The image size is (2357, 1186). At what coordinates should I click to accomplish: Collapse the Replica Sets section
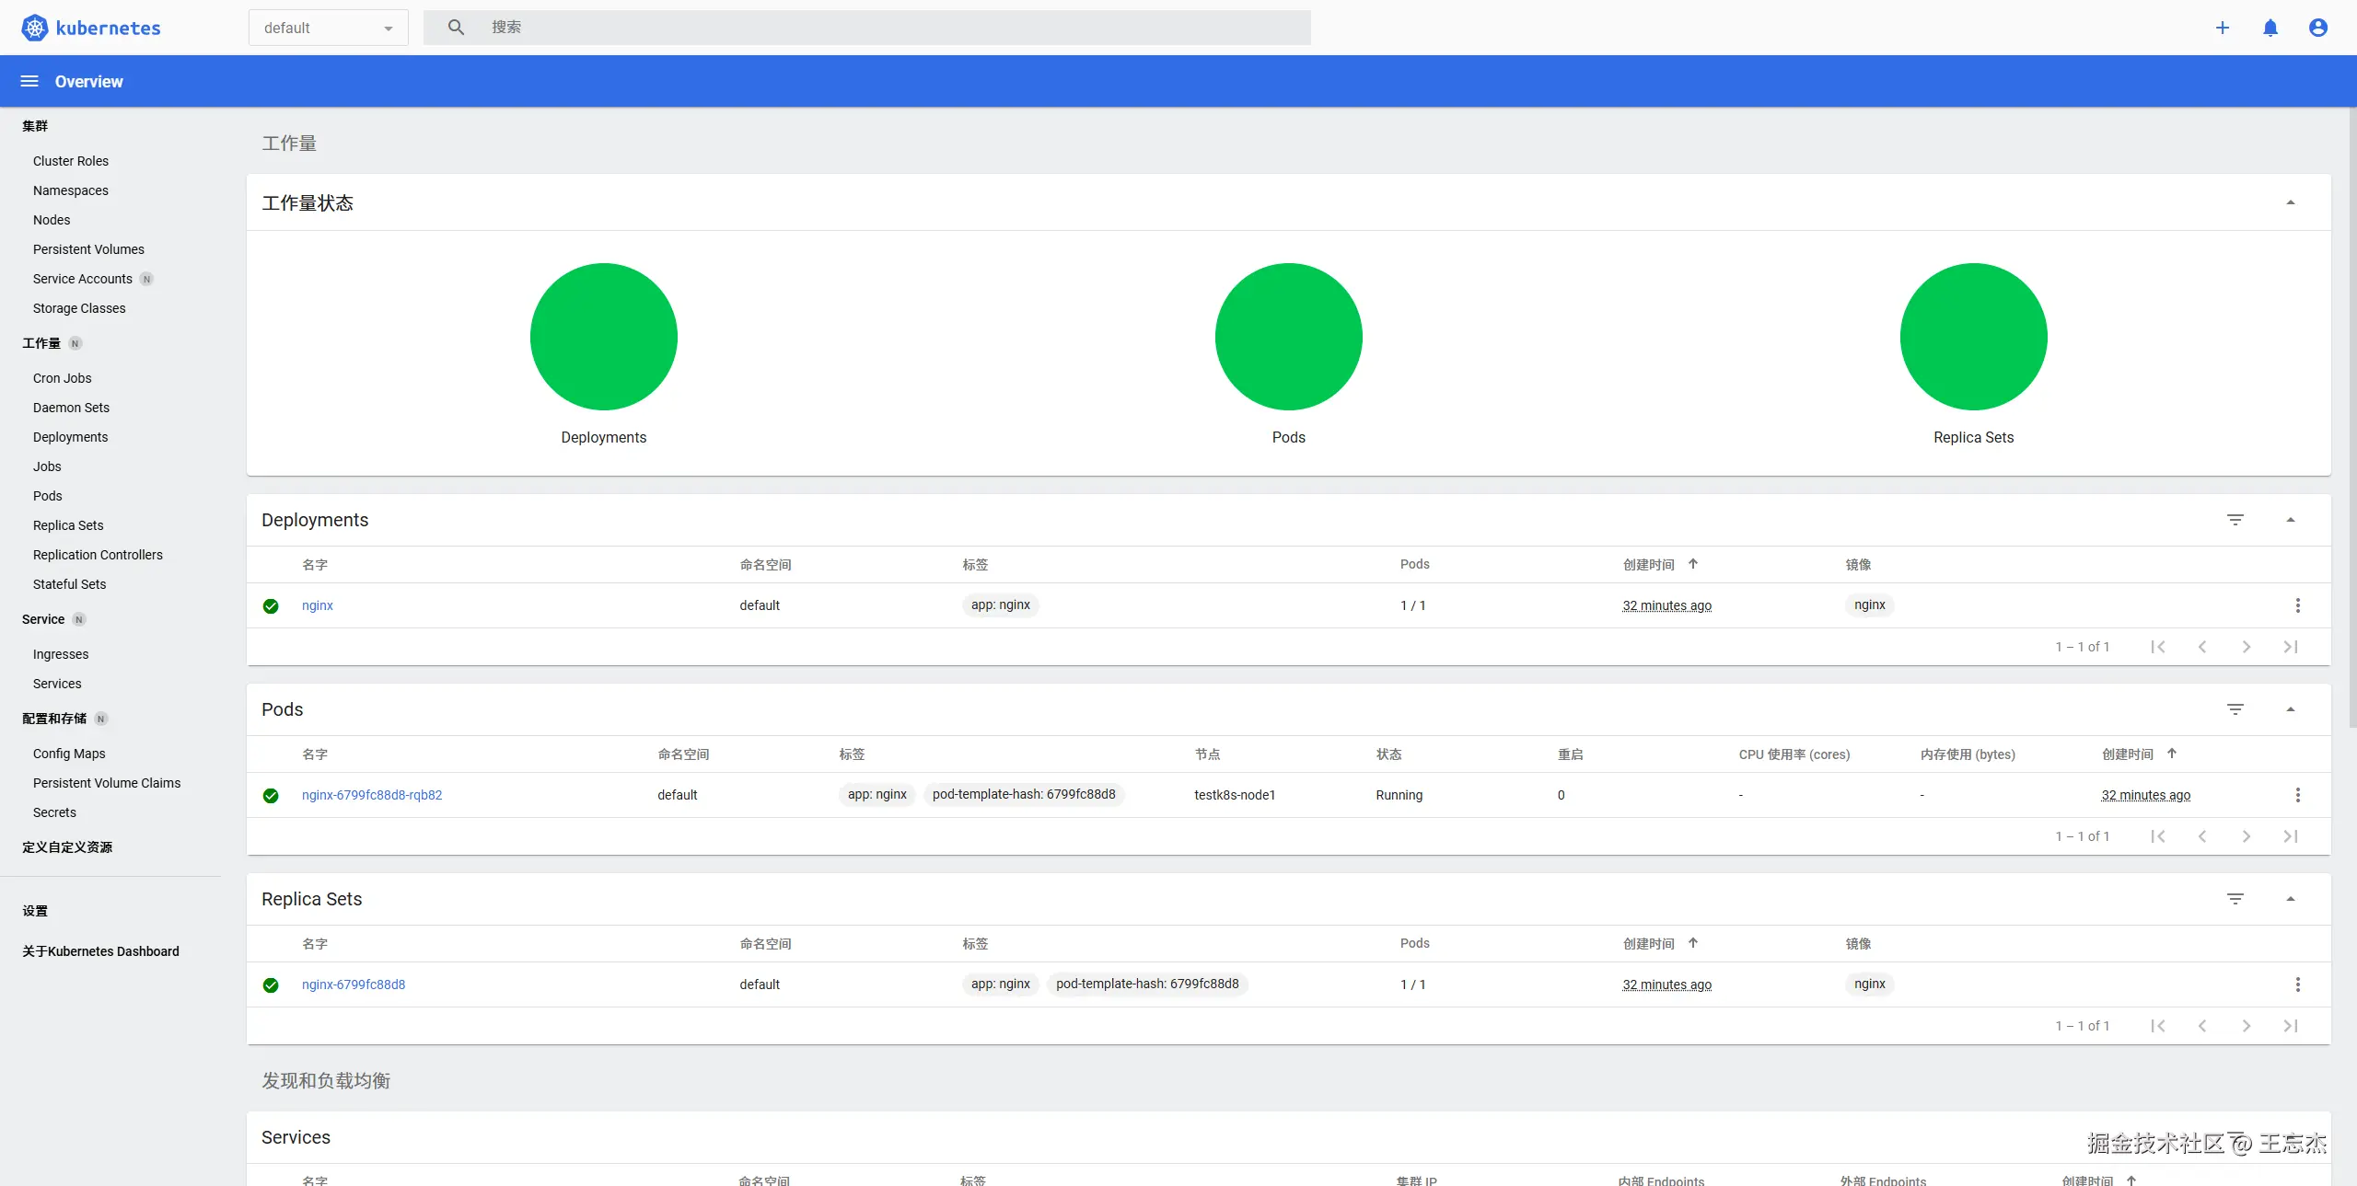[x=2290, y=899]
